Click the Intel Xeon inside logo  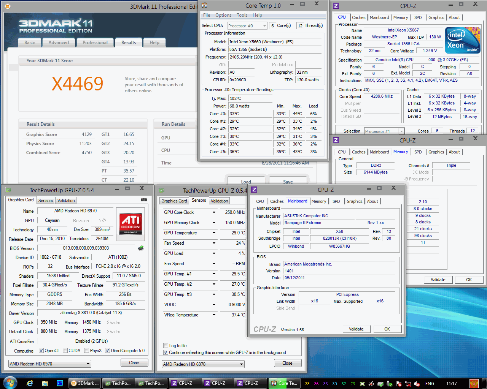coord(463,40)
